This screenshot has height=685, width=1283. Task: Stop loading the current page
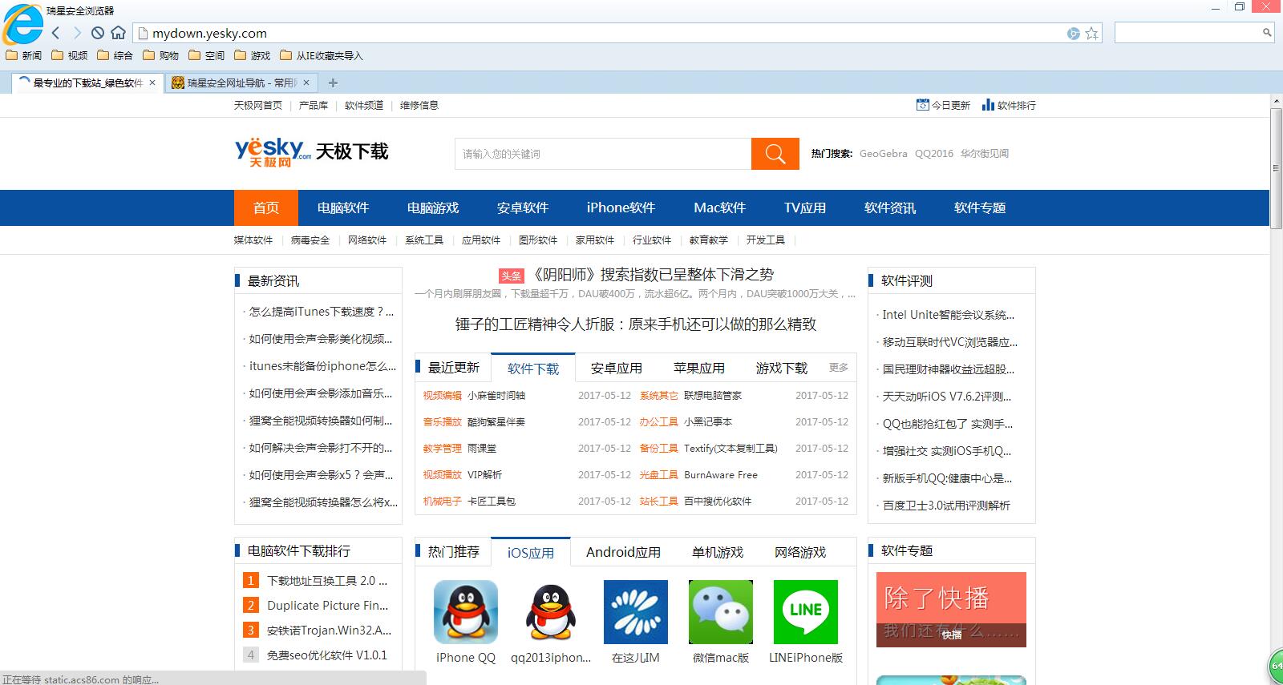[97, 33]
